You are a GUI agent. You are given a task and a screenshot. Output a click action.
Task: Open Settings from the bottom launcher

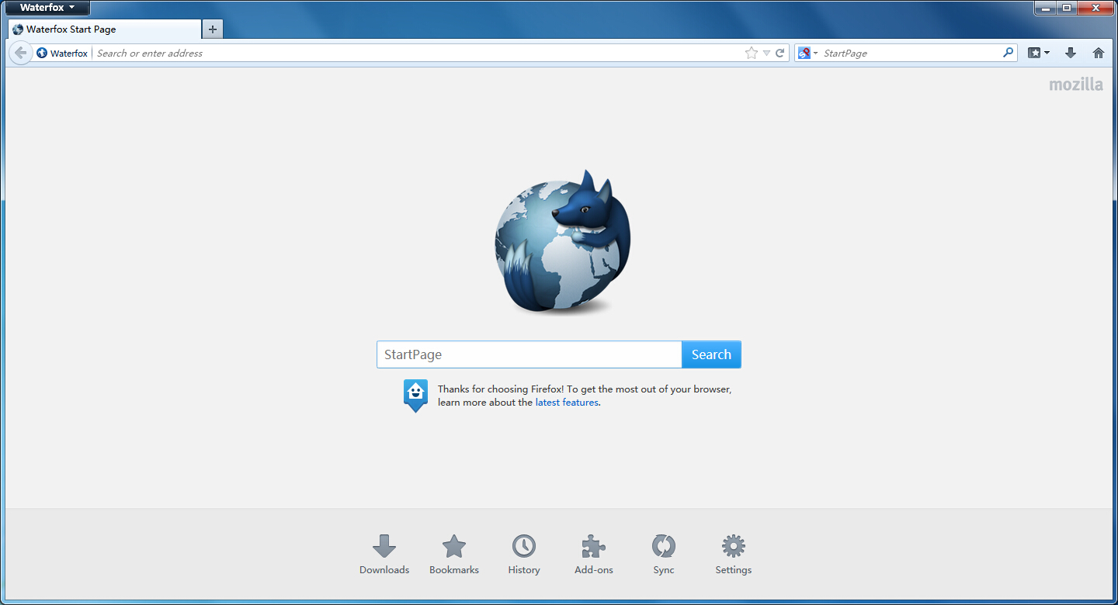(x=734, y=555)
